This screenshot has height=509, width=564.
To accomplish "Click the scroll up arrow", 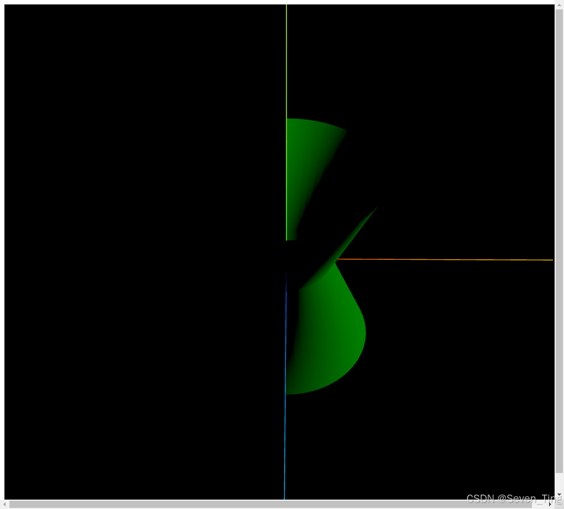I will (560, 4).
